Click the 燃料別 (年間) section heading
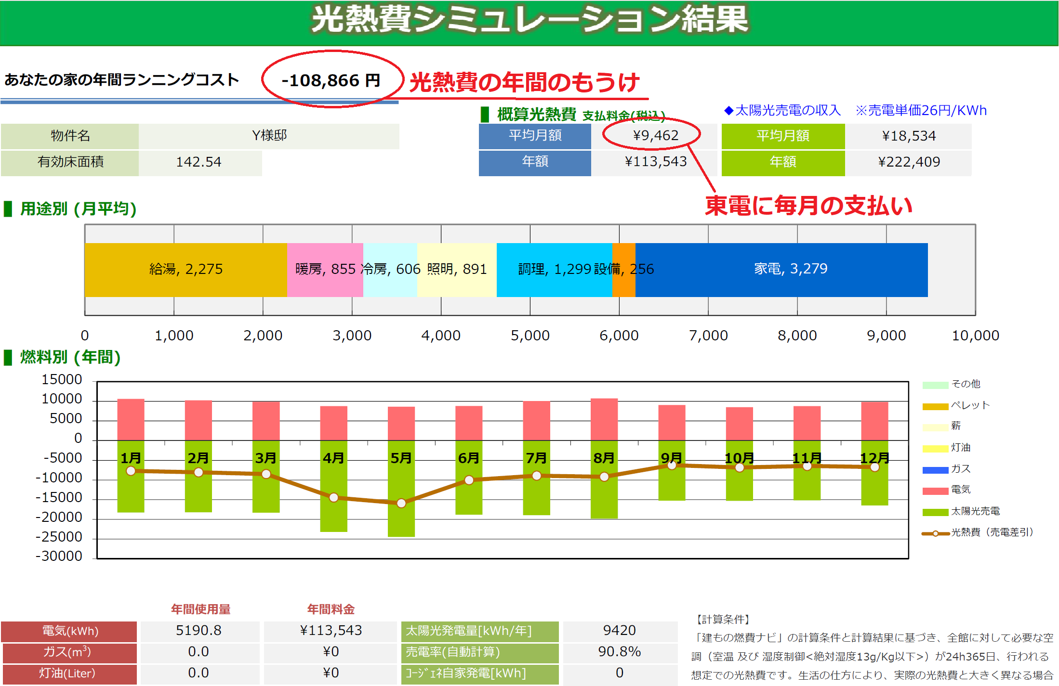1059x686 pixels. click(70, 357)
